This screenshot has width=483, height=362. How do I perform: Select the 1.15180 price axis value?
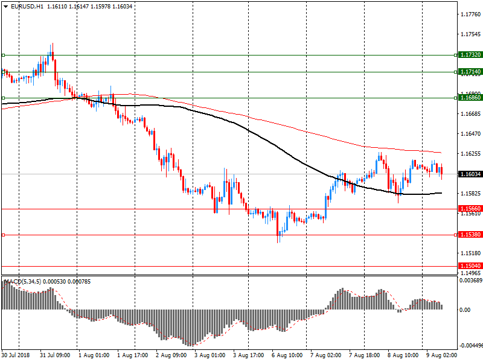470,253
